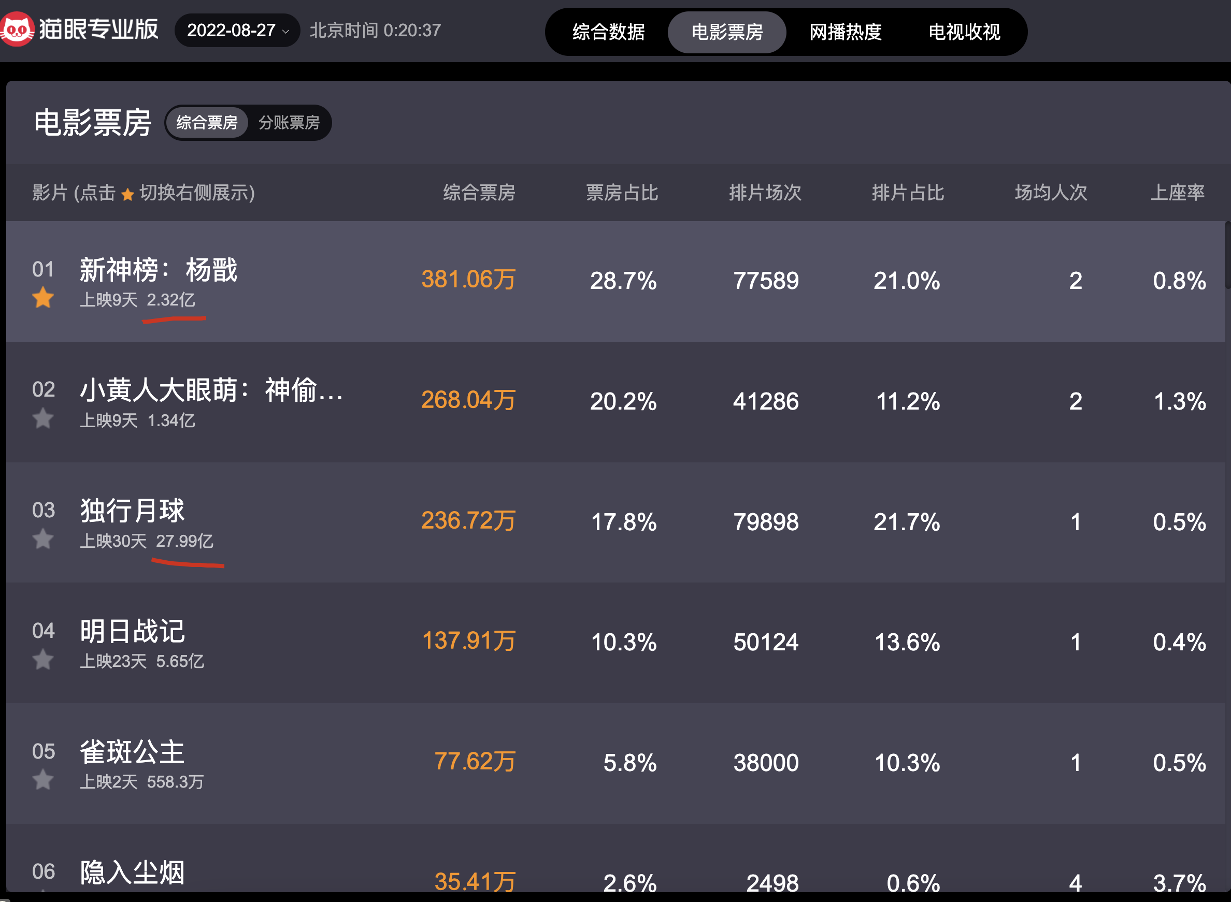
Task: Open movie 雀斑公主
Action: (x=132, y=752)
